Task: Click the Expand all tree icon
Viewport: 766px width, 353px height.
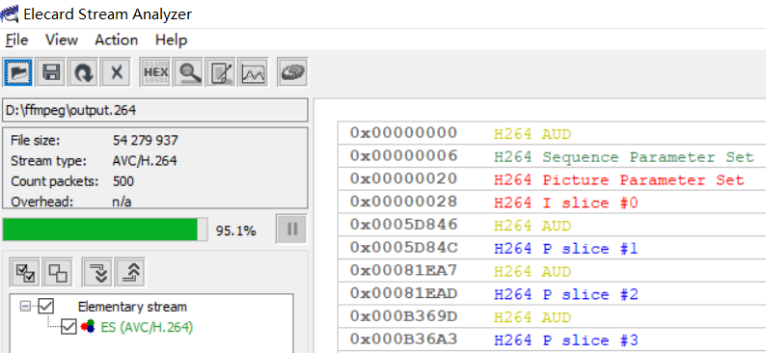Action: click(x=96, y=272)
